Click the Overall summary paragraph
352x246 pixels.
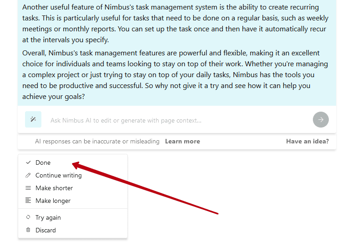[175, 75]
